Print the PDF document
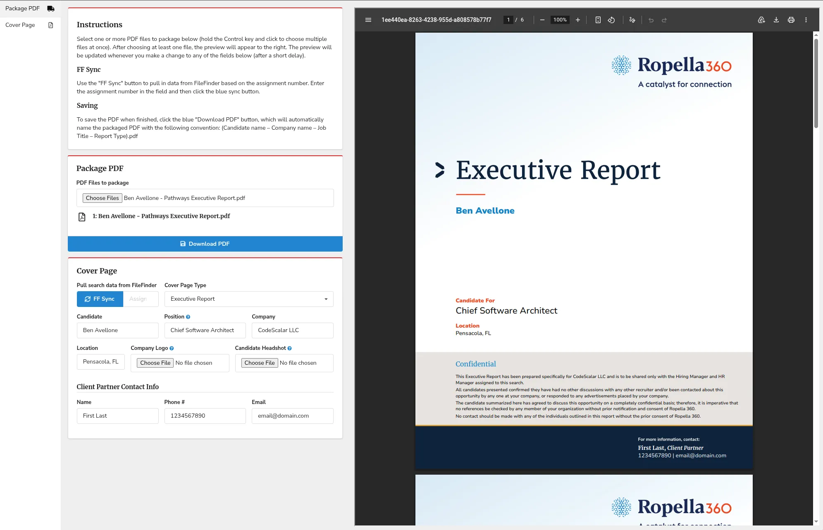823x530 pixels. 791,20
